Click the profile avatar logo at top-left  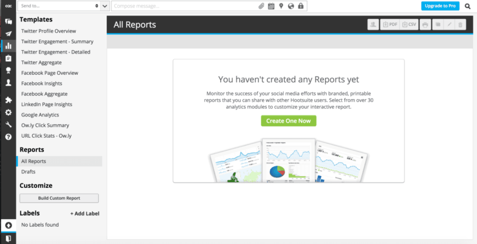(x=8, y=6)
